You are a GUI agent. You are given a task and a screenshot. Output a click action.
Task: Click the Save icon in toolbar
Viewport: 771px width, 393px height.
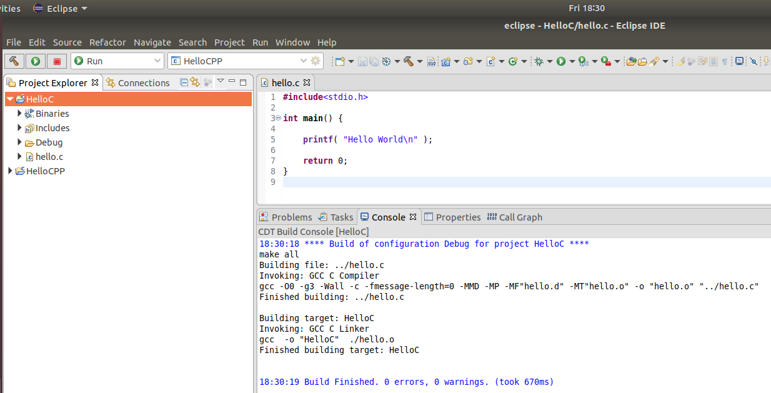[362, 61]
